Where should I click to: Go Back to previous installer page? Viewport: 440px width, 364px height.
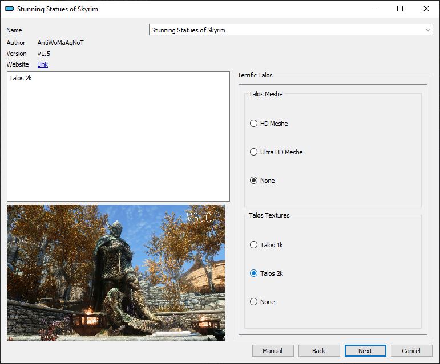coord(319,350)
